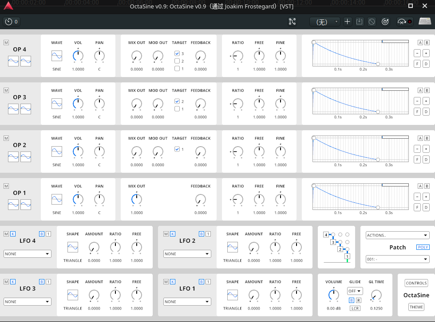Open the preset (无) dropdown in toolbar

pyautogui.click(x=325, y=22)
